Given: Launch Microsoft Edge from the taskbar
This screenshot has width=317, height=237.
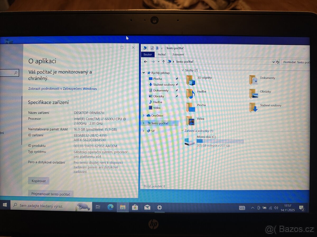Looking at the screenshot, I should point(111,207).
